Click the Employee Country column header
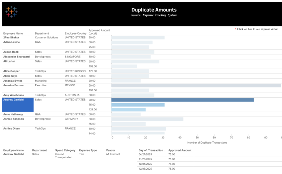Viewport: 282px width, 174px height. coord(75,33)
